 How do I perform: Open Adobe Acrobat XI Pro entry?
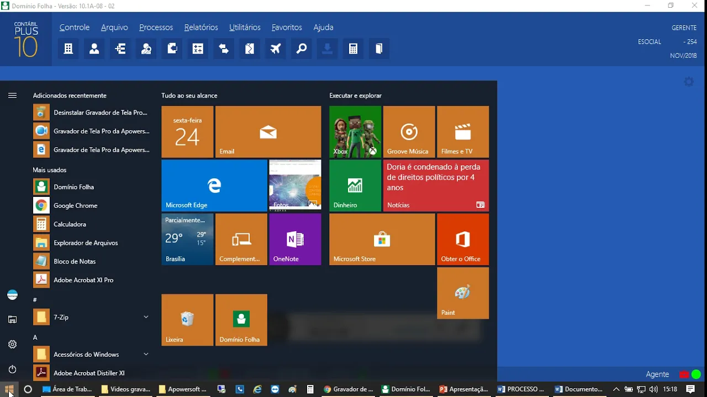click(x=91, y=280)
